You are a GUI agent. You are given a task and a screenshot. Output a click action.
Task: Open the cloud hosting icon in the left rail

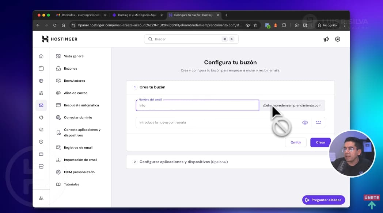pyautogui.click(x=41, y=129)
